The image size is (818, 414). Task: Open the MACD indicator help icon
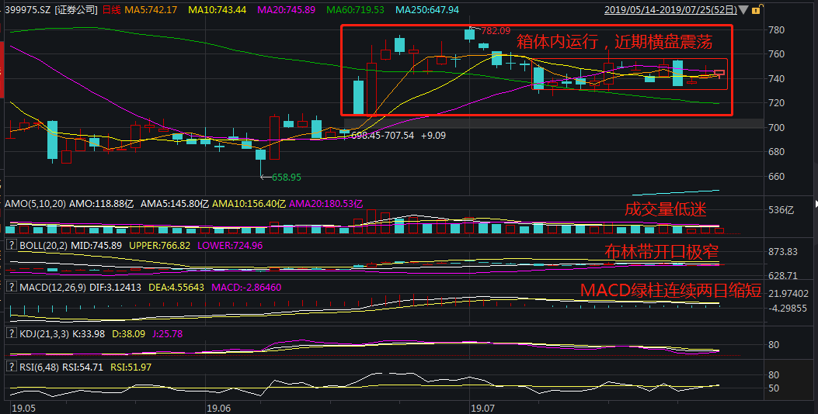click(x=11, y=287)
